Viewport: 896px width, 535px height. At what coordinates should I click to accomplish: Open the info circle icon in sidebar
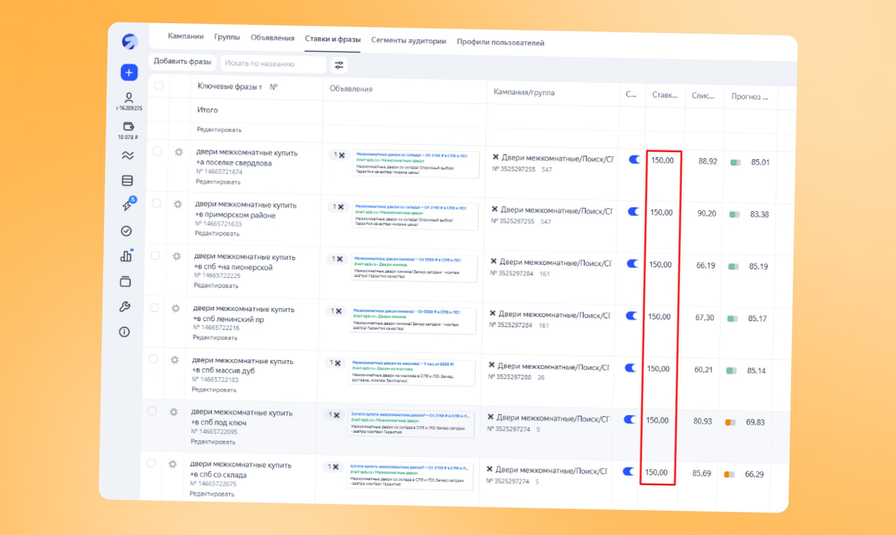pos(124,332)
